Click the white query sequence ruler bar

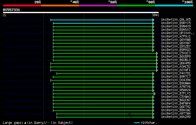pos(81,12)
